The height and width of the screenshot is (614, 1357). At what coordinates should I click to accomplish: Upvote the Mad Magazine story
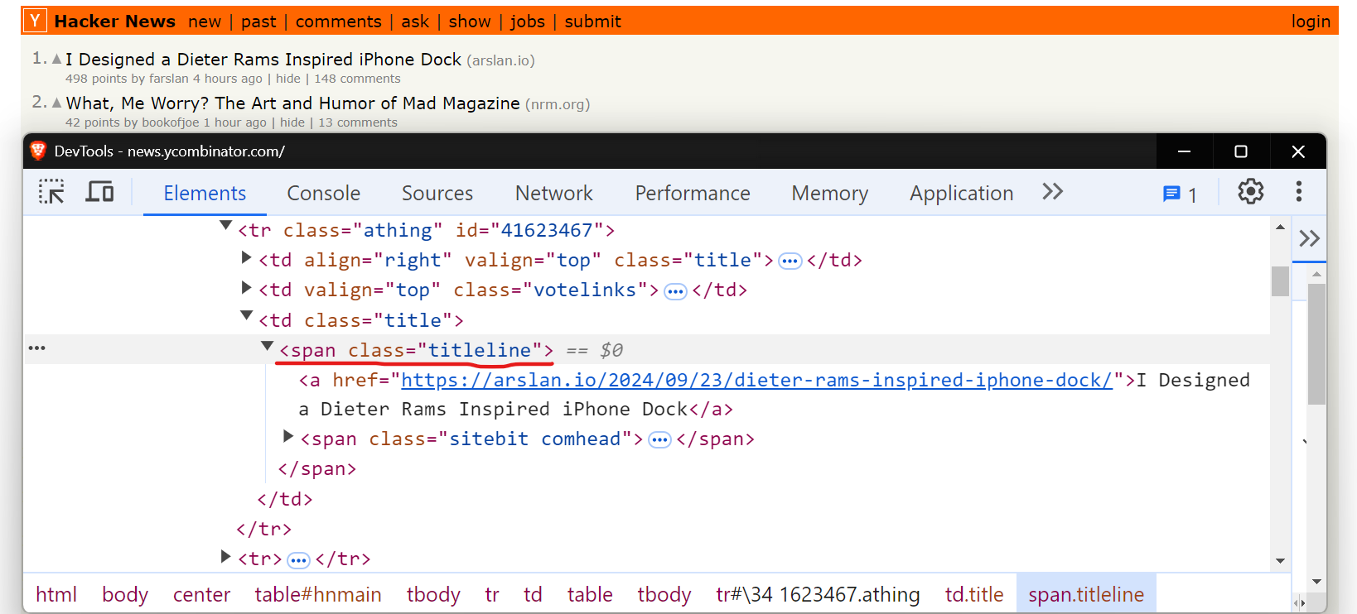56,103
